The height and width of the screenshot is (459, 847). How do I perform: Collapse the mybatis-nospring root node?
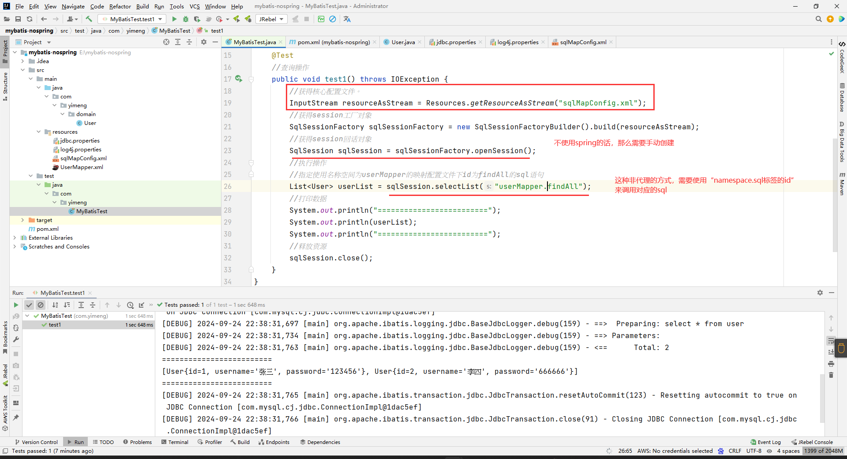[x=15, y=52]
